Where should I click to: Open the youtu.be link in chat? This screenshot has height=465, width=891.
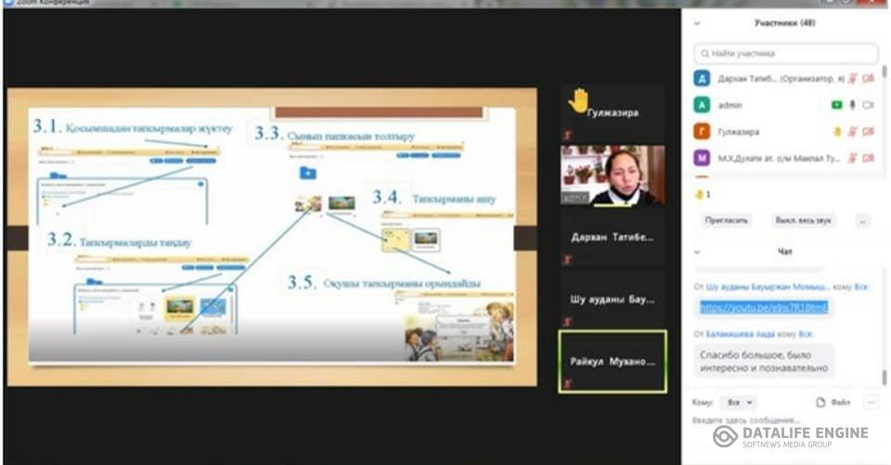(x=763, y=308)
